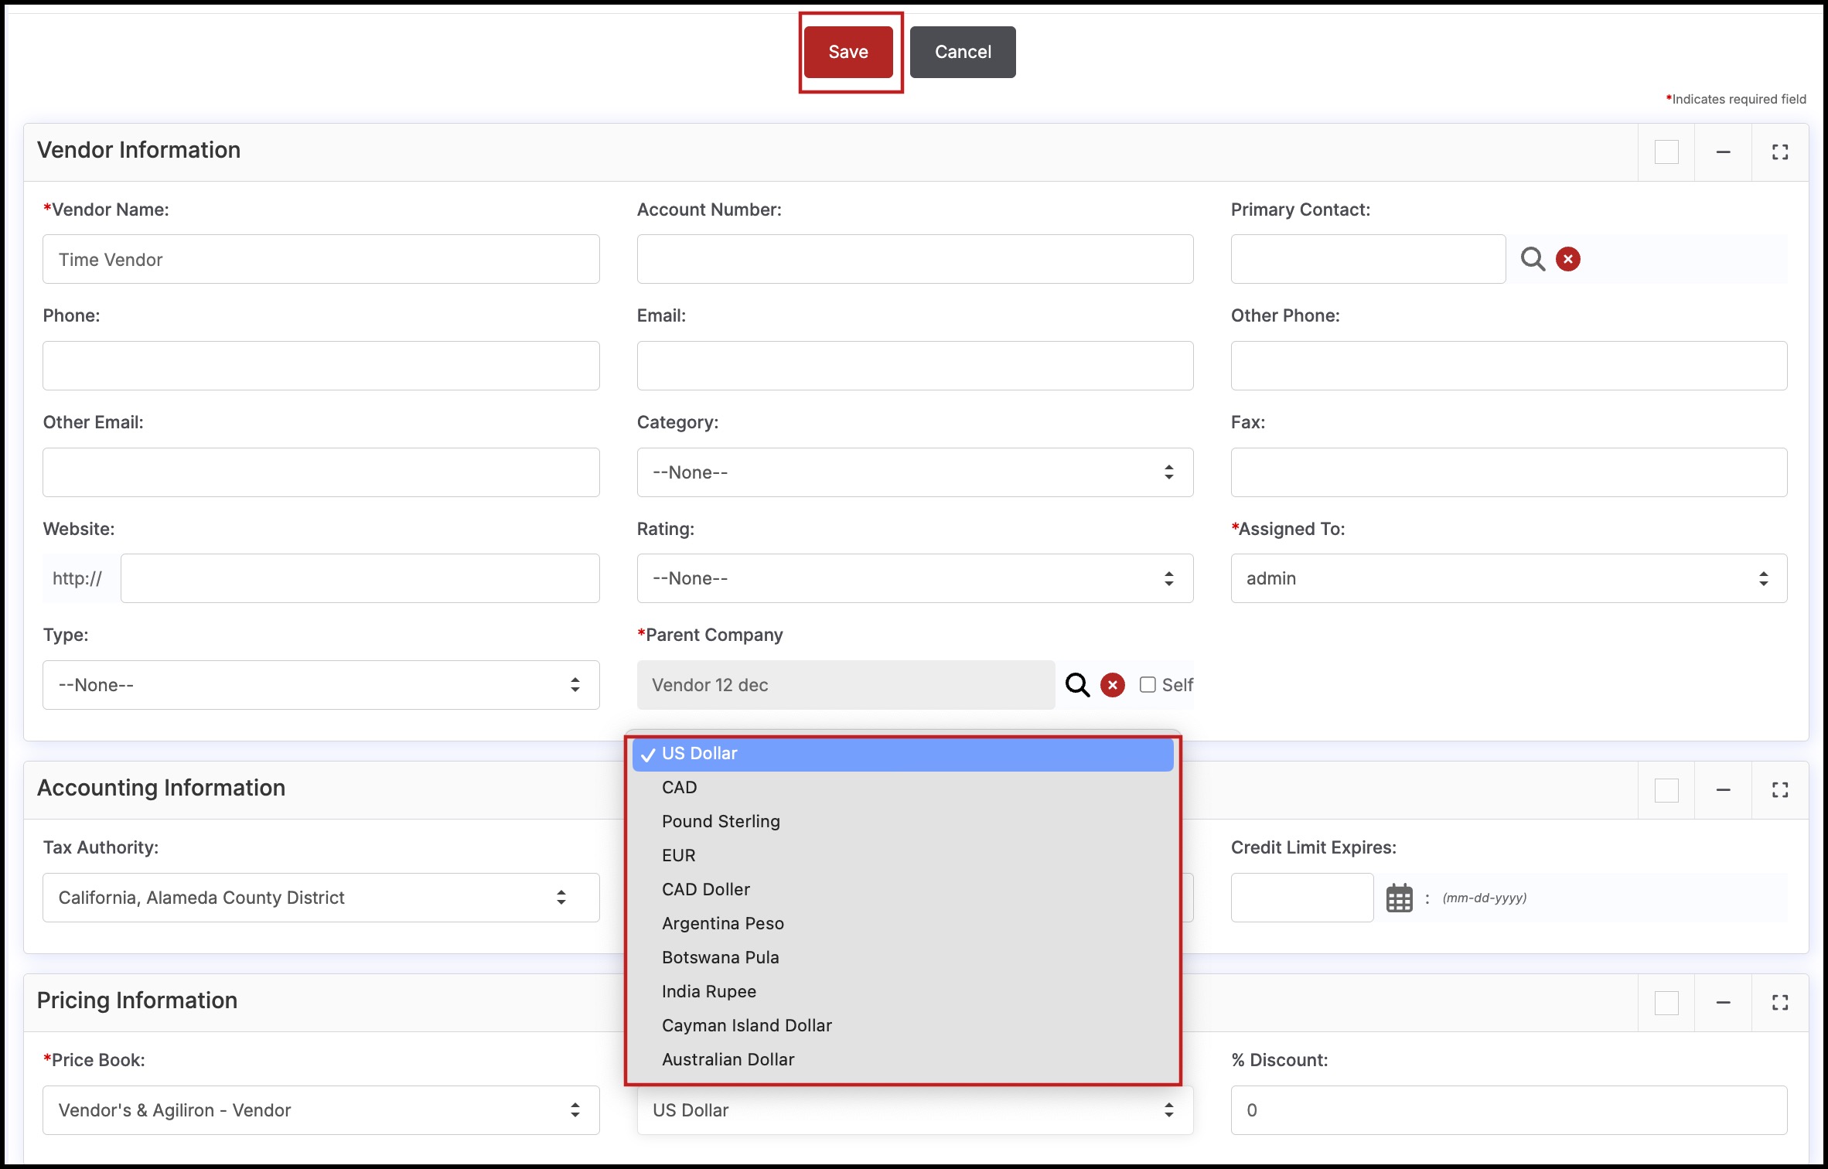Click into the Vendor Name field
The image size is (1828, 1169).
click(320, 260)
